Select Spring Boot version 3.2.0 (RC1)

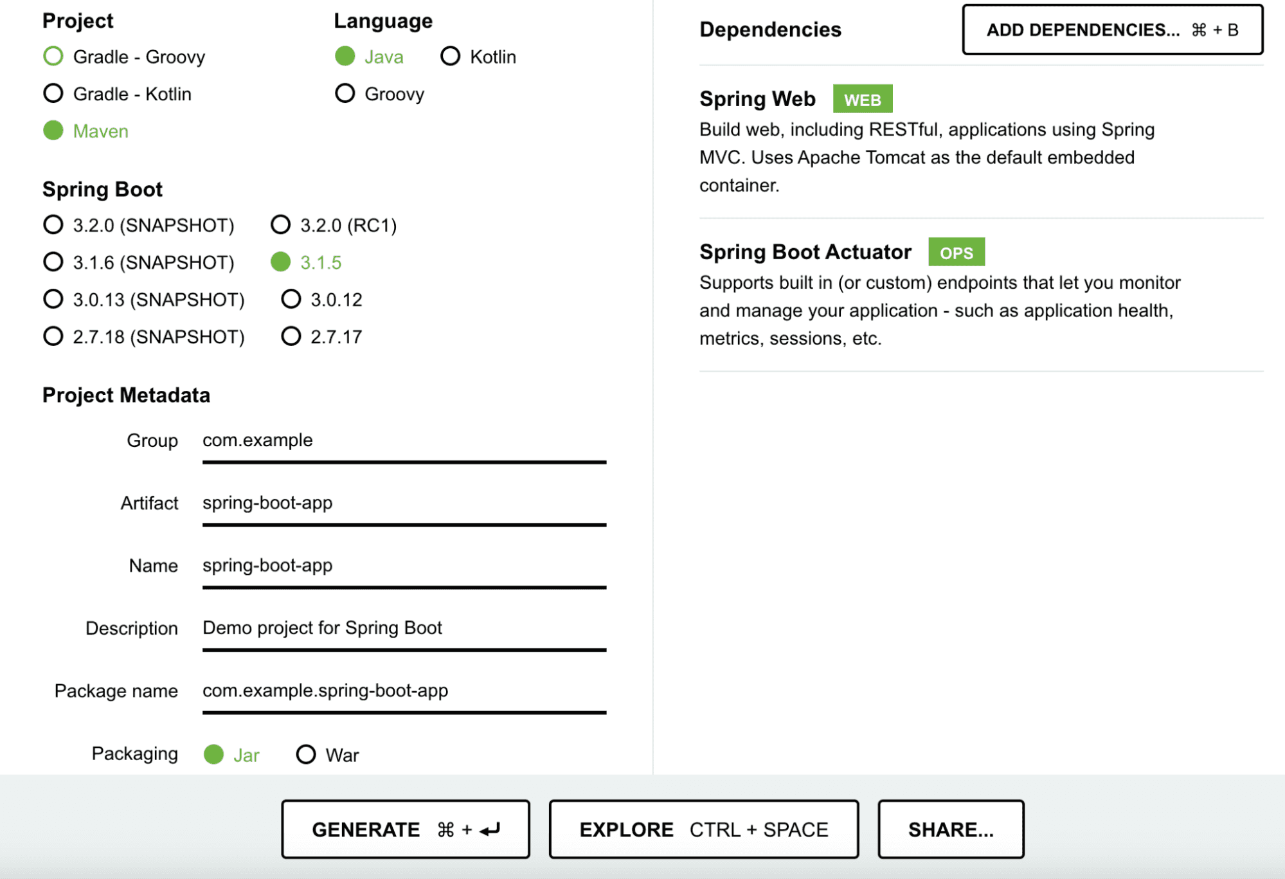coord(281,224)
